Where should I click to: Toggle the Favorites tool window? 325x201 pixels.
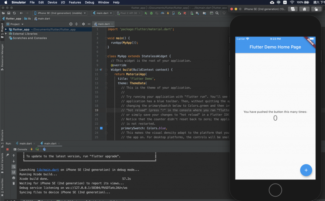click(x=2, y=187)
